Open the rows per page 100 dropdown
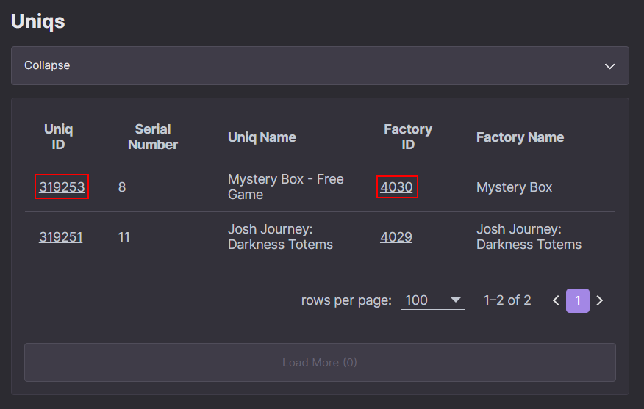Viewport: 644px width, 409px height. (x=432, y=300)
